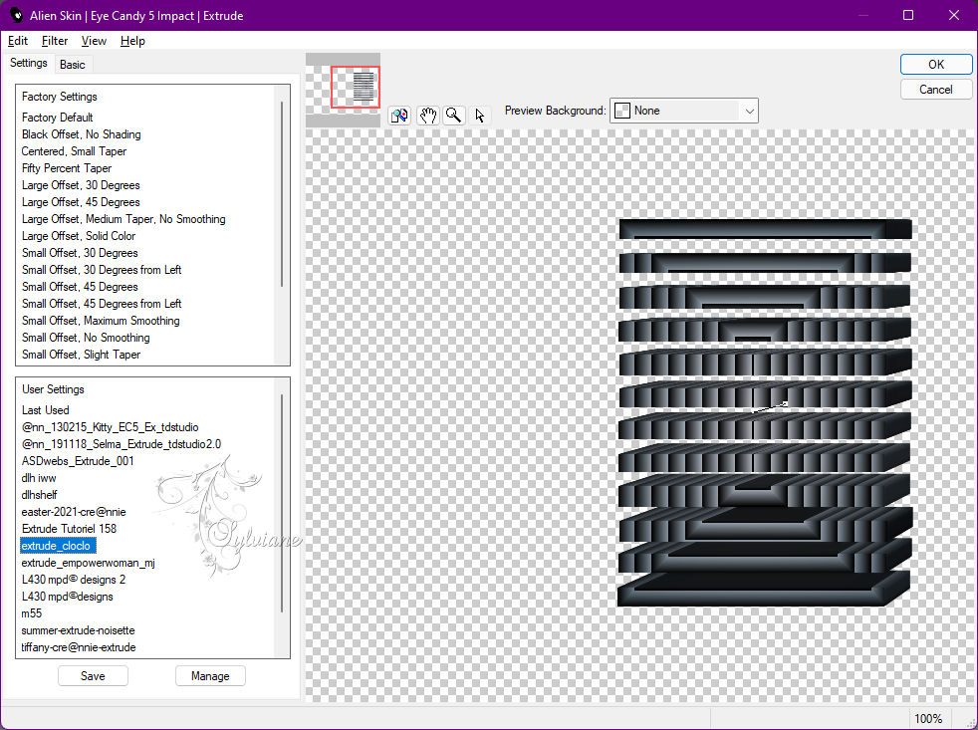Select Centered, Small Taper preset
The width and height of the screenshot is (978, 730).
point(74,151)
